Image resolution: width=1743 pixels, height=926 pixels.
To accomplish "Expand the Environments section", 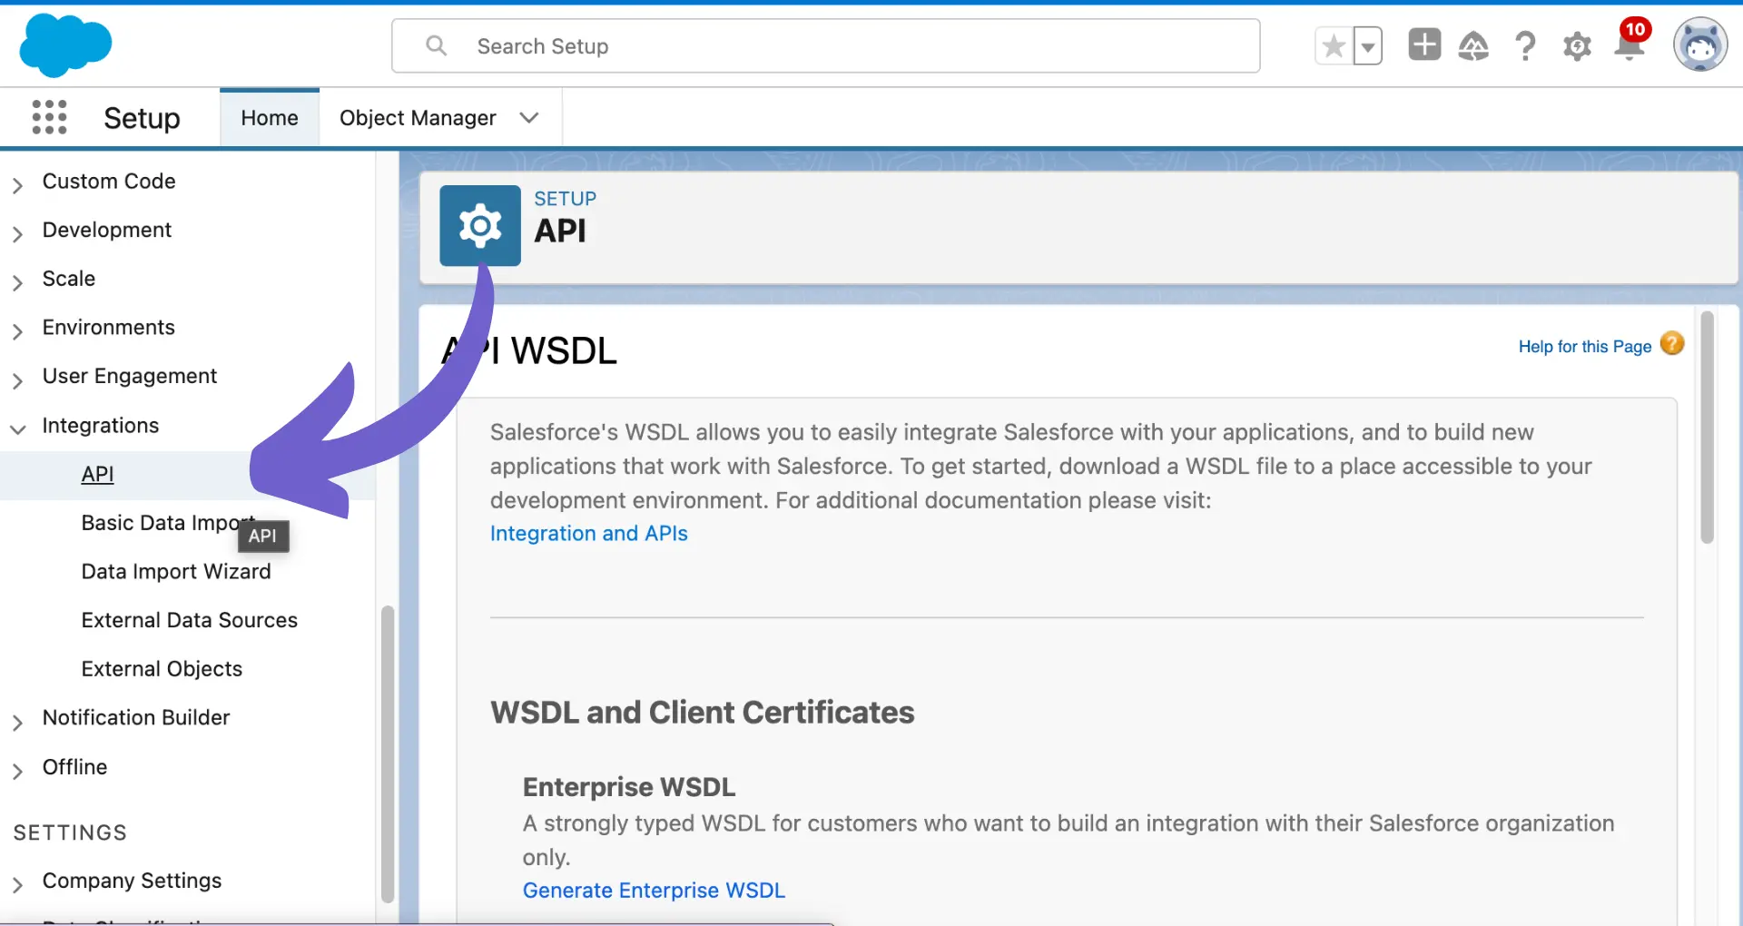I will pyautogui.click(x=17, y=331).
